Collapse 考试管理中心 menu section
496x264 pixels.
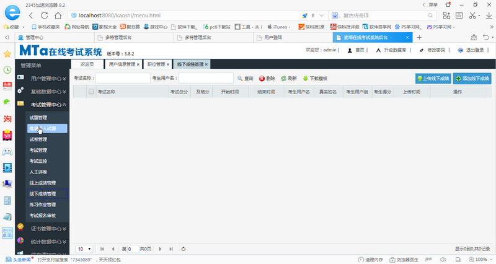tap(42, 105)
